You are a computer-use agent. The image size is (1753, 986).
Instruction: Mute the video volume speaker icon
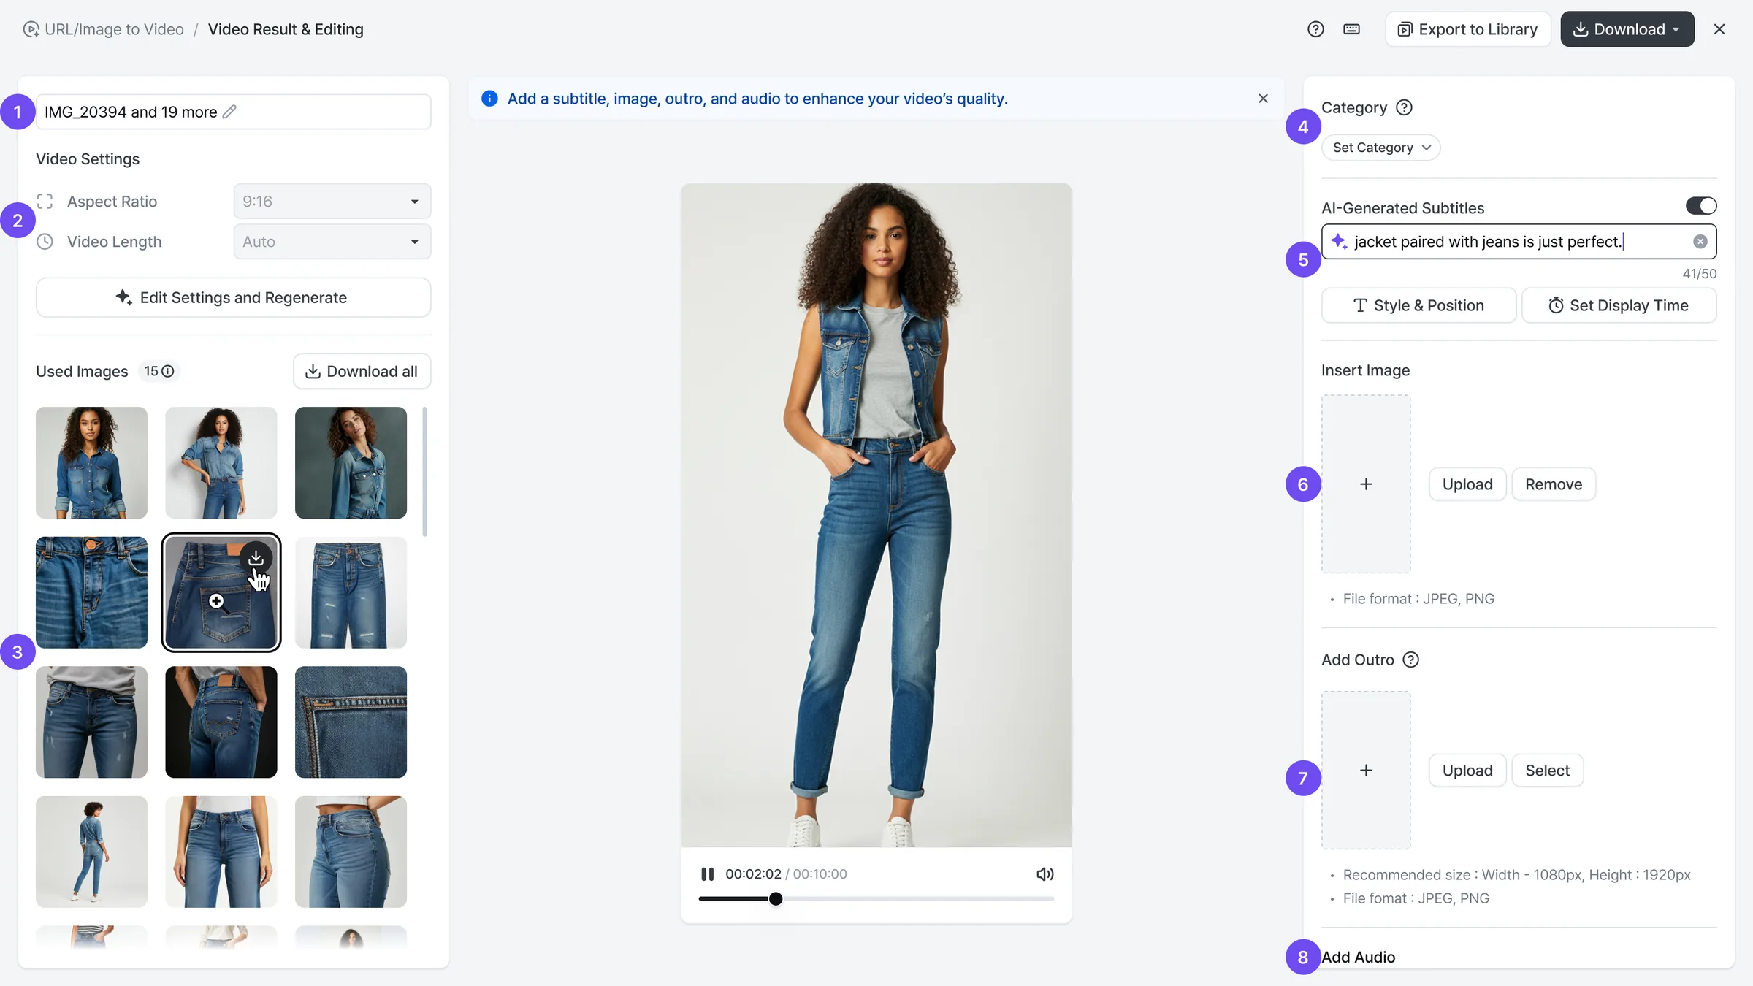click(1044, 874)
